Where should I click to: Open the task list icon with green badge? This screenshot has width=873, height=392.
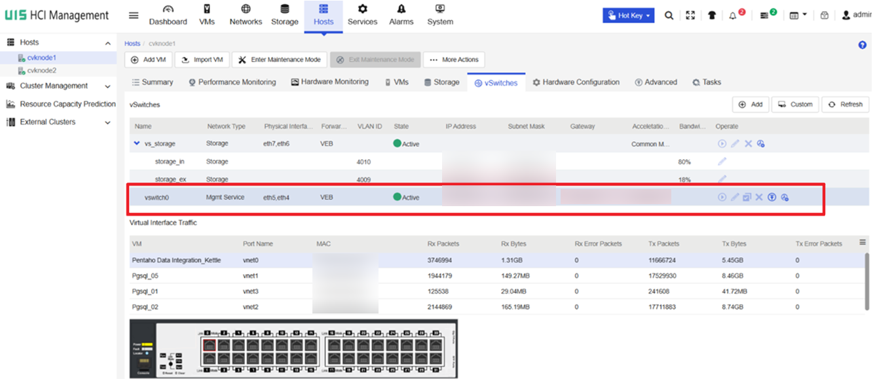click(765, 16)
